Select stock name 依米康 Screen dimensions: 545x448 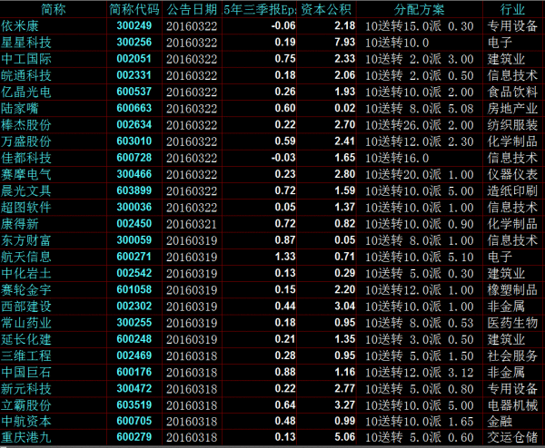[x=20, y=26]
